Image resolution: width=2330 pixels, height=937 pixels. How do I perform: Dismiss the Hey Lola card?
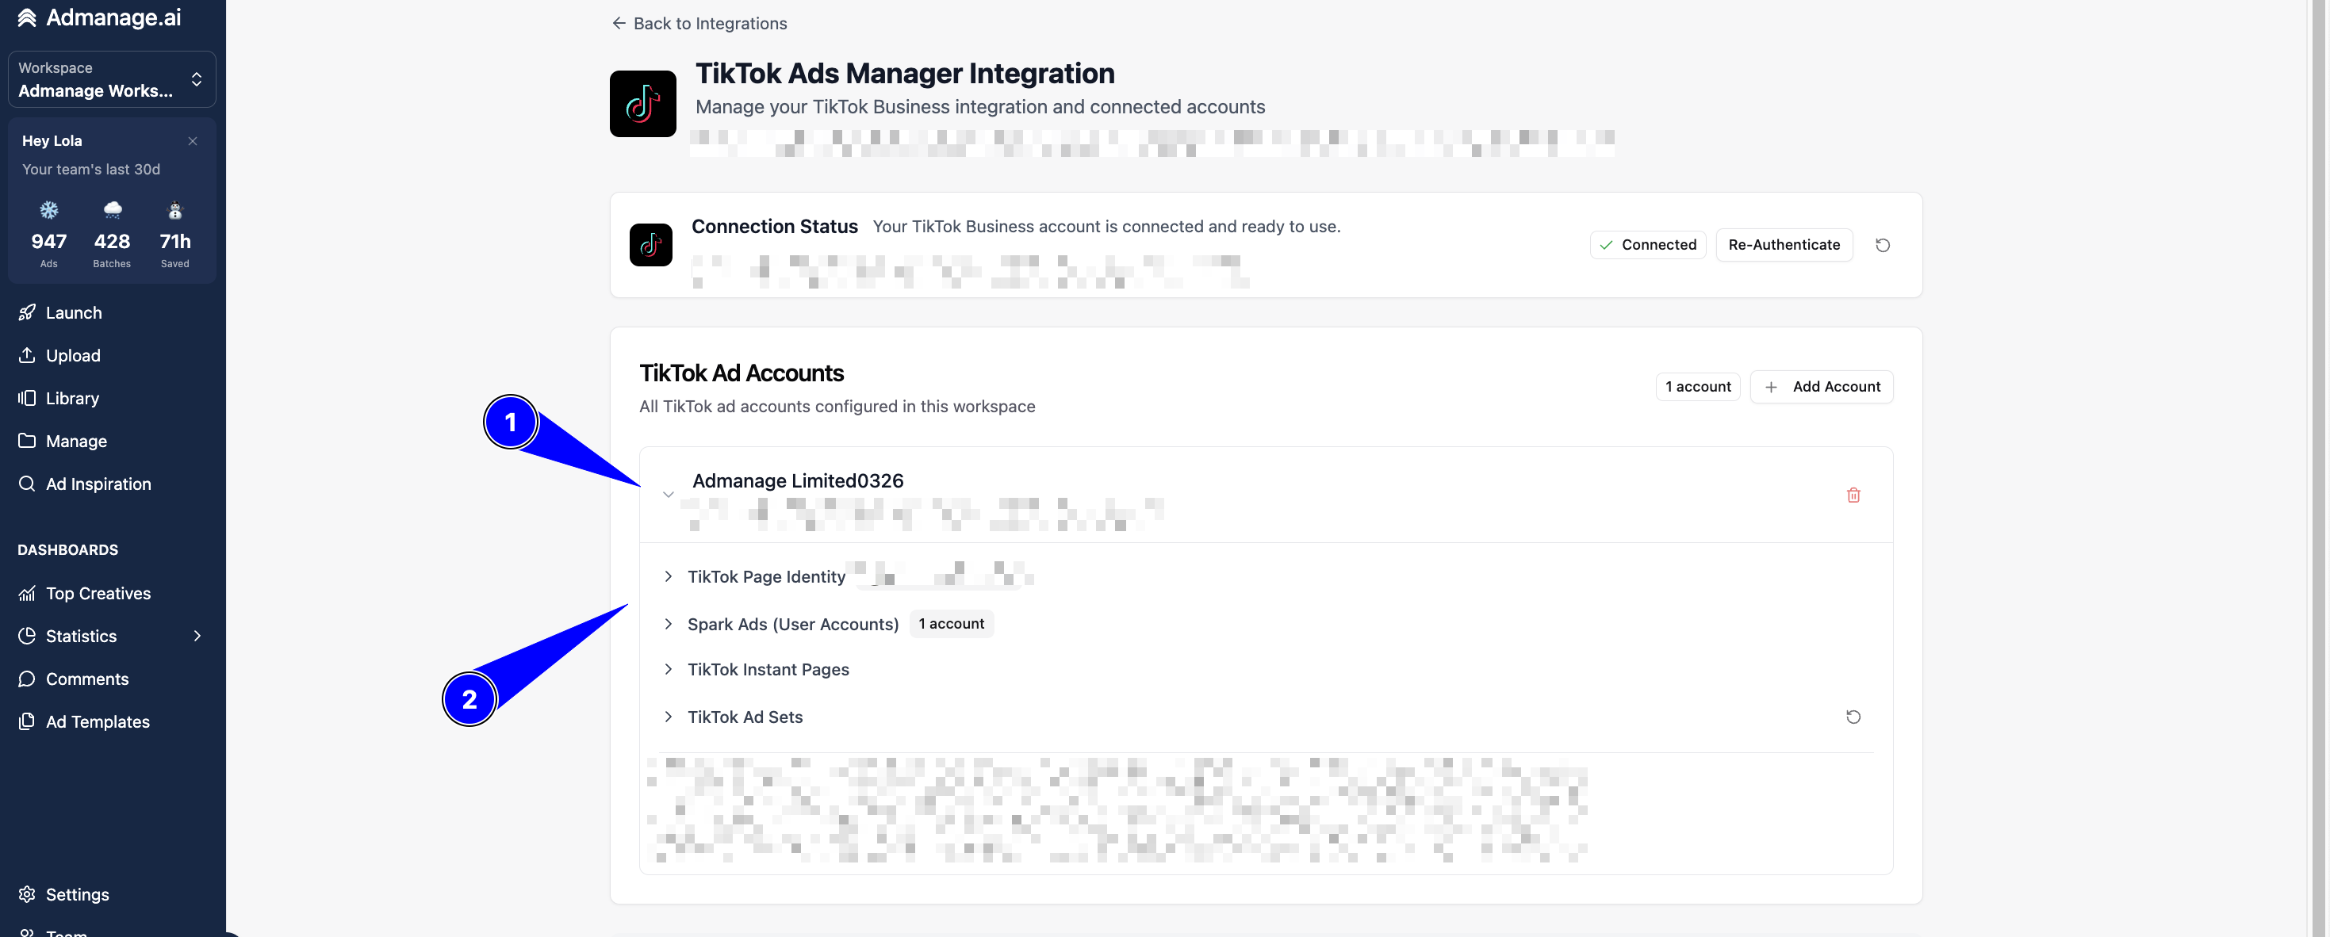(x=193, y=141)
